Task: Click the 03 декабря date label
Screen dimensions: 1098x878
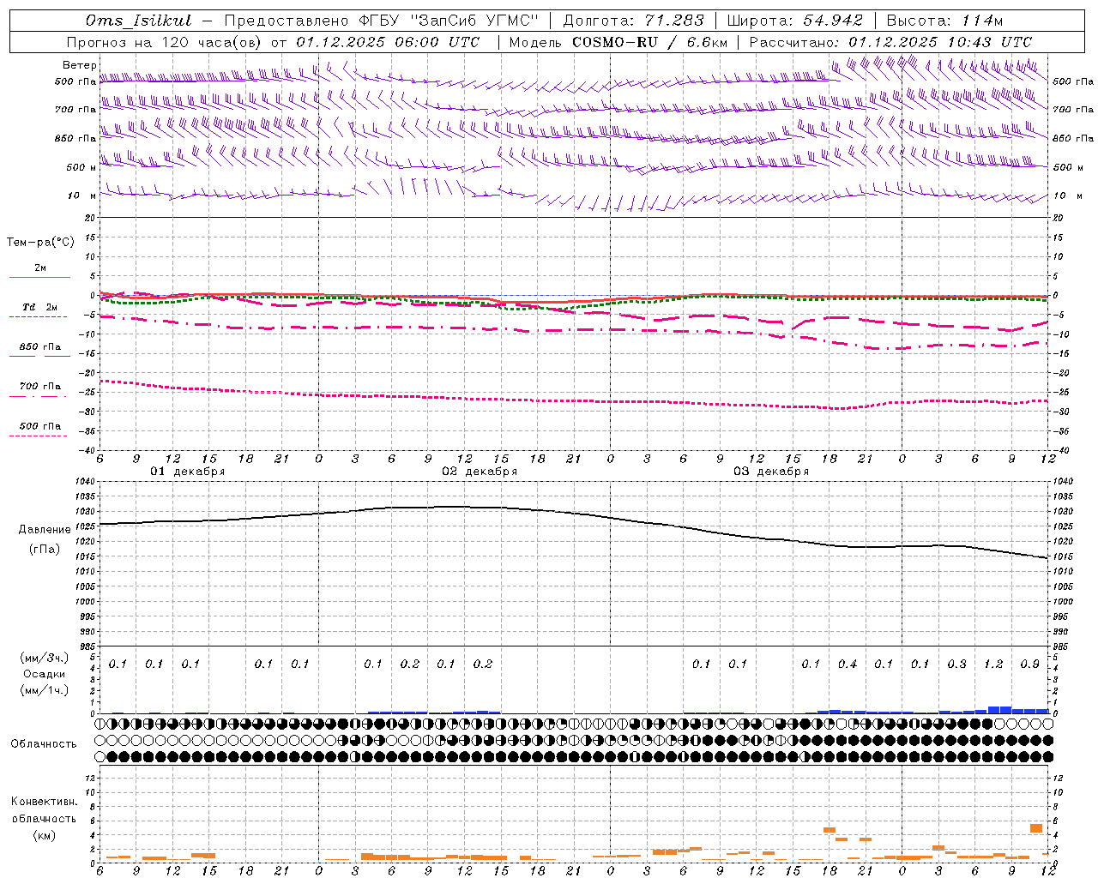Action: pos(771,472)
